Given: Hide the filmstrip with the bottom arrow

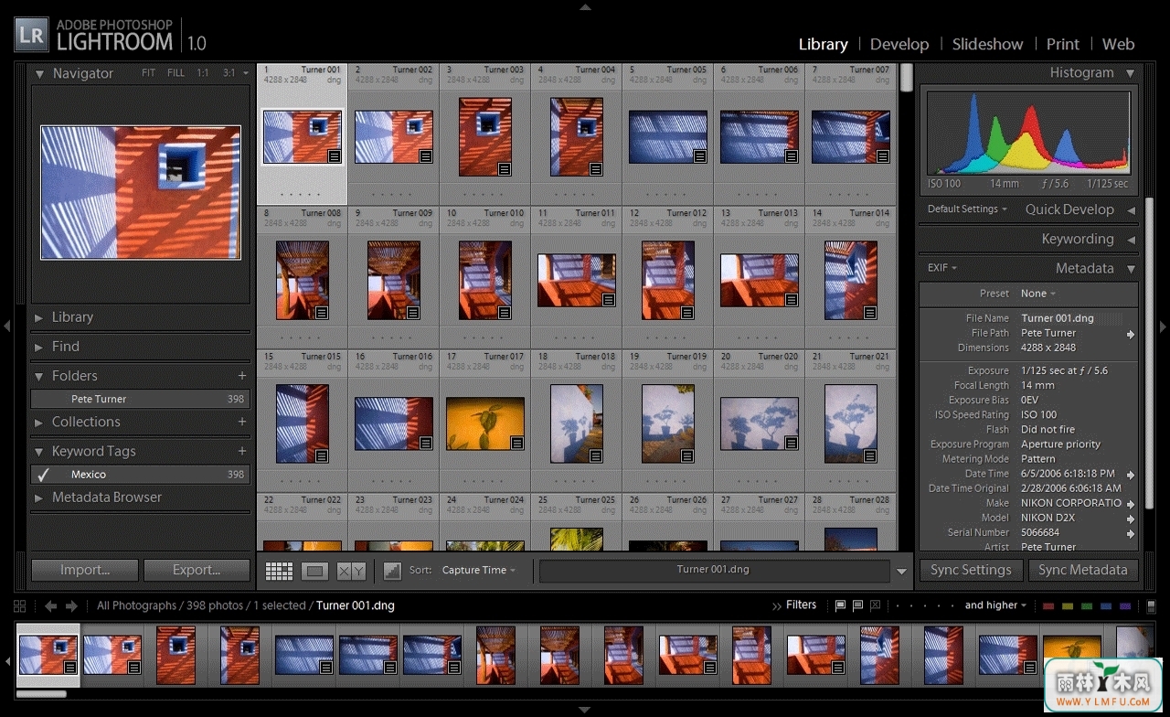Looking at the screenshot, I should [585, 710].
